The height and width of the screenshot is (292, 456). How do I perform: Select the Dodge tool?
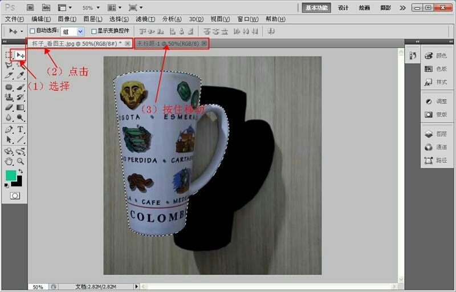[x=20, y=117]
